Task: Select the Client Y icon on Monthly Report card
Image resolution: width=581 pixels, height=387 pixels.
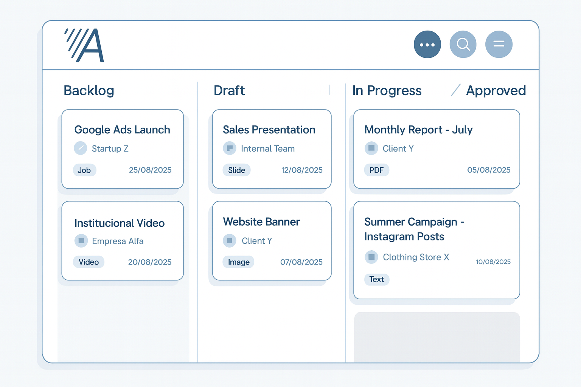Action: click(371, 148)
